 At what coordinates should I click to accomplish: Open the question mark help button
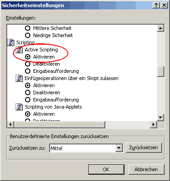click(156, 5)
